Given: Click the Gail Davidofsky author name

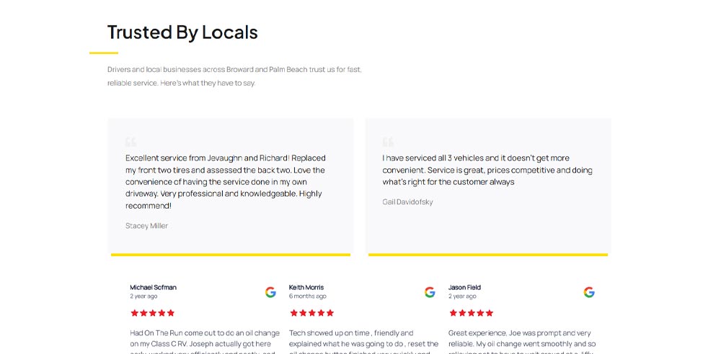Looking at the screenshot, I should coord(407,202).
